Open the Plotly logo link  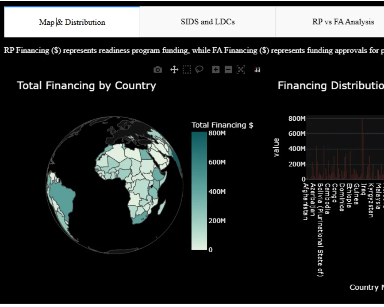pyautogui.click(x=257, y=70)
